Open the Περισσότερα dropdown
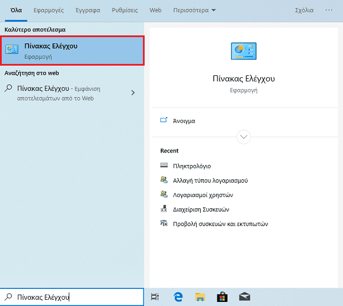343x306 pixels. click(194, 10)
